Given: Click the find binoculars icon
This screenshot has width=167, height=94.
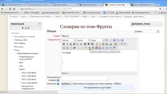Looking at the screenshot, I should point(114,40).
